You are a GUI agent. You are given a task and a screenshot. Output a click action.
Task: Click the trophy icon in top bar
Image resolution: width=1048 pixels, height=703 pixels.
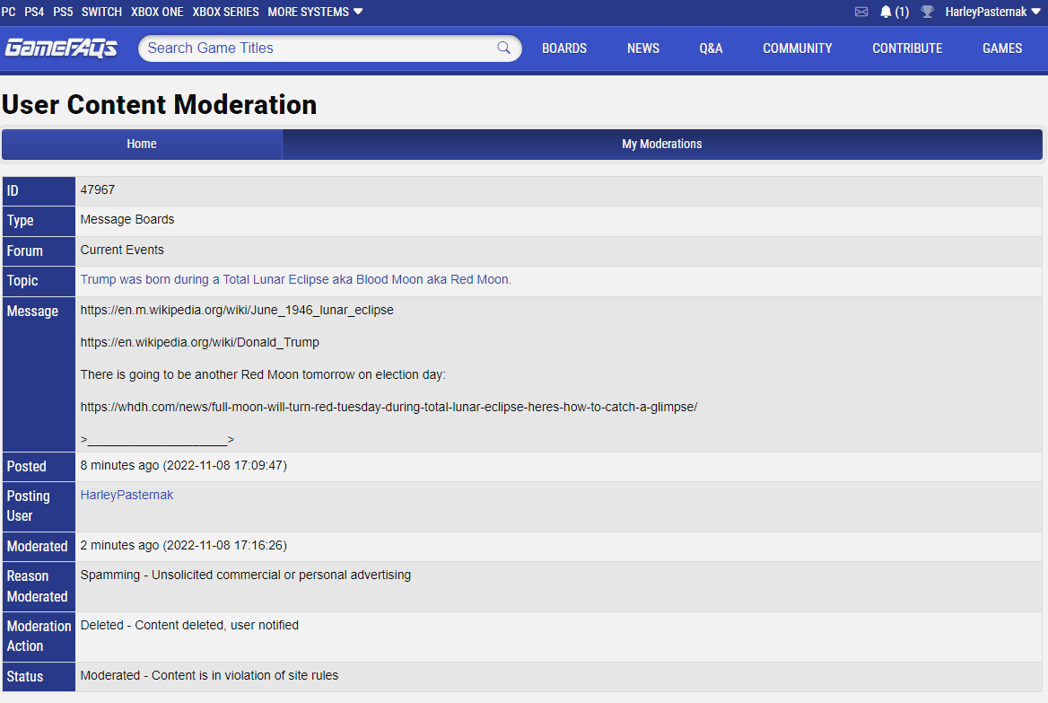coord(927,12)
